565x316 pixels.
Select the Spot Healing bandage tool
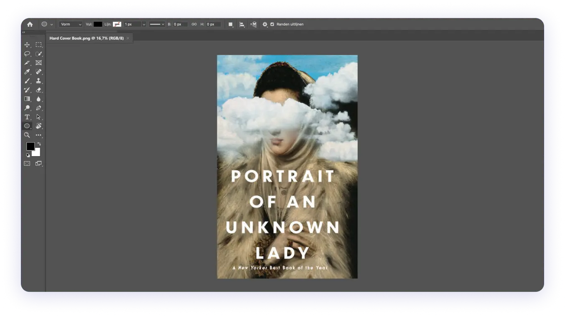click(38, 72)
